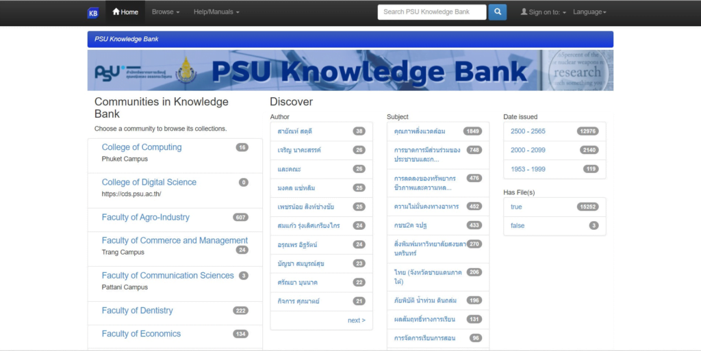Open the Faculty of Dentistry community

[x=137, y=311]
